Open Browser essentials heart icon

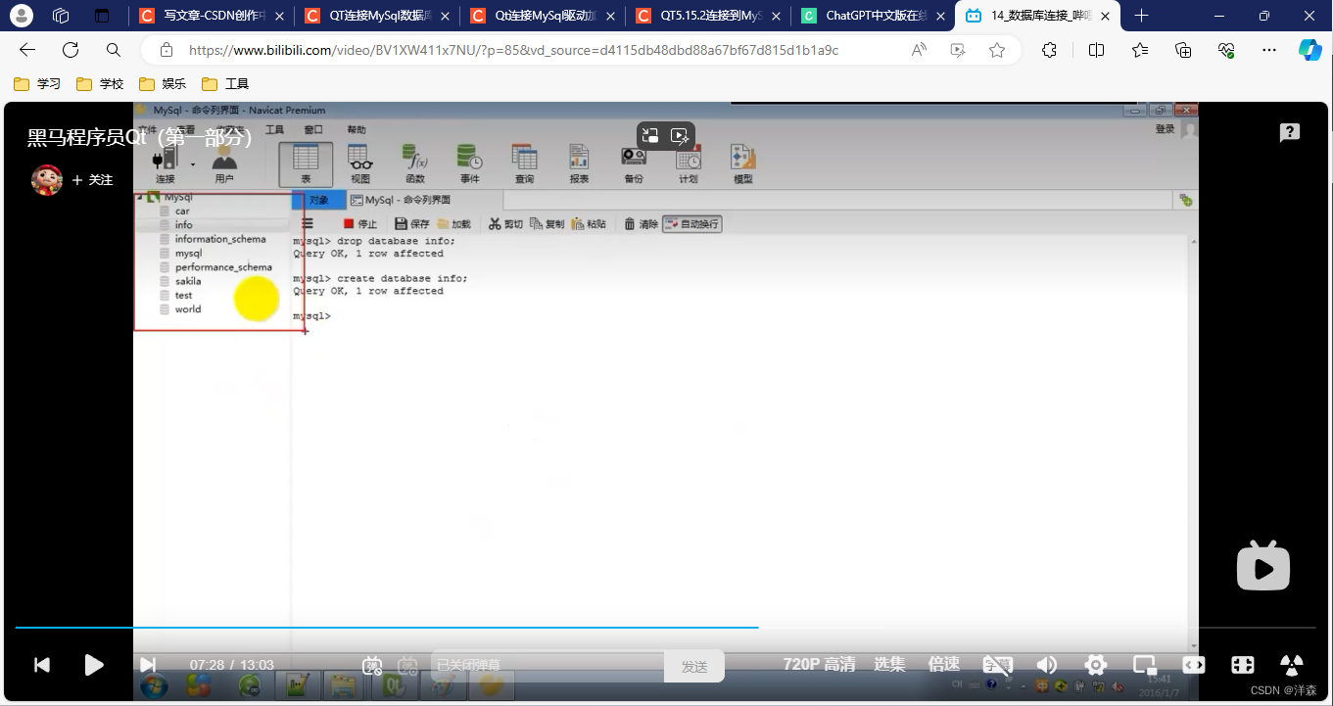click(x=1226, y=50)
